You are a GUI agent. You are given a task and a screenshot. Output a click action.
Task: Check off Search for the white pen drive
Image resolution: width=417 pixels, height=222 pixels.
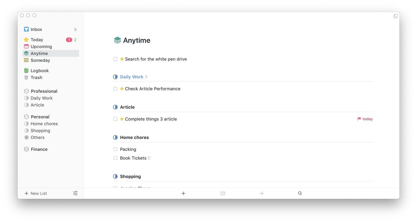(115, 59)
